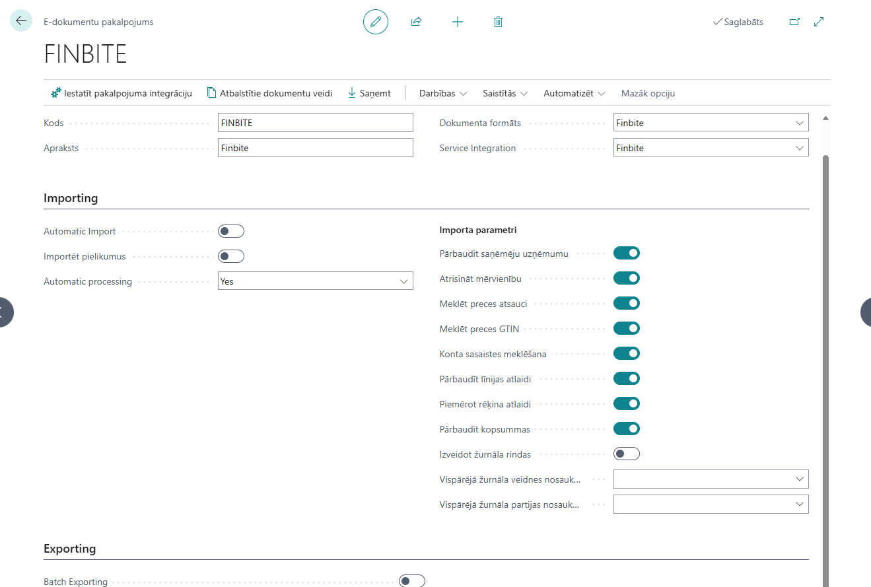This screenshot has height=587, width=871.
Task: Open the Saistītās menu
Action: (505, 93)
